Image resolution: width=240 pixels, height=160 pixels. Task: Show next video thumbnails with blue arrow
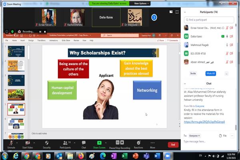154,17
